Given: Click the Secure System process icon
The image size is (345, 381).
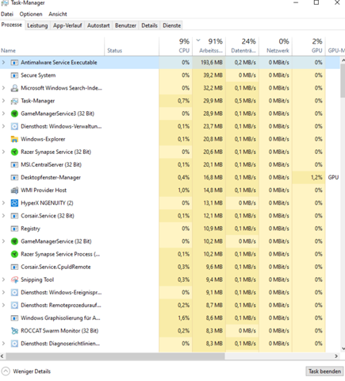Looking at the screenshot, I should click(x=14, y=75).
